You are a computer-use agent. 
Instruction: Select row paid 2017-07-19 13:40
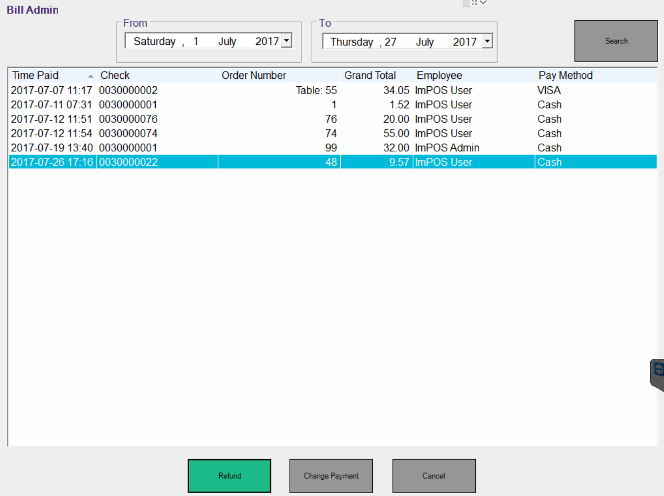pos(332,147)
